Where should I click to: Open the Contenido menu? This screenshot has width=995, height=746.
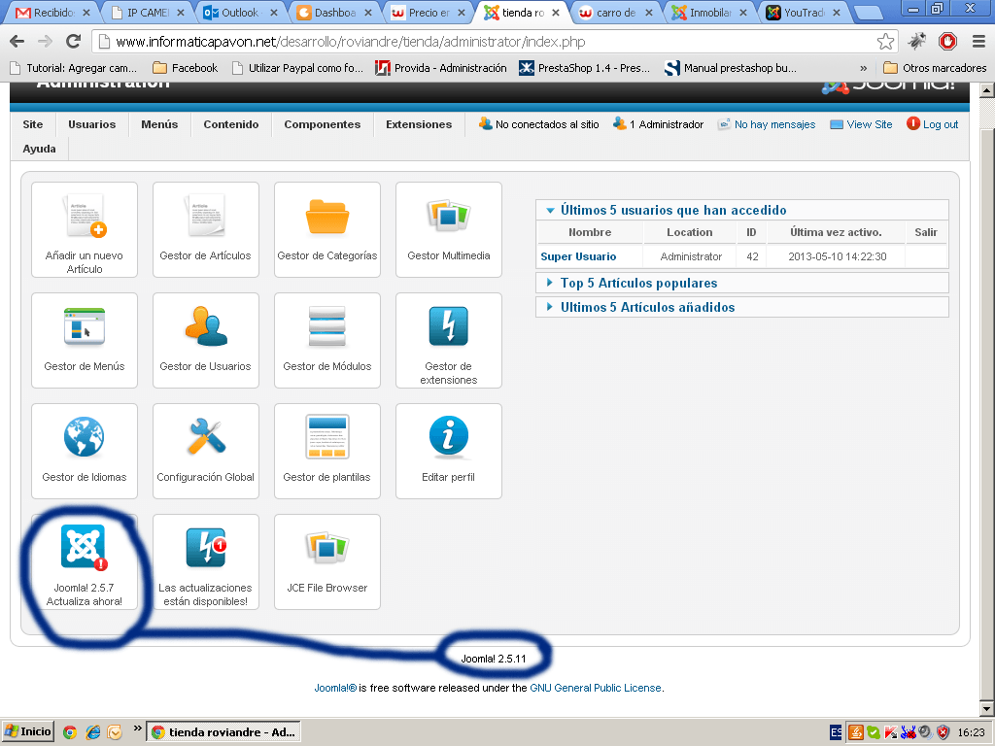(231, 124)
